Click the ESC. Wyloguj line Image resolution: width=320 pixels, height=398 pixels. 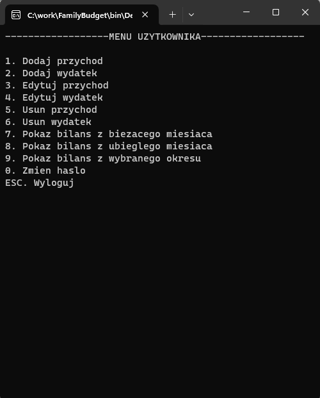40,183
